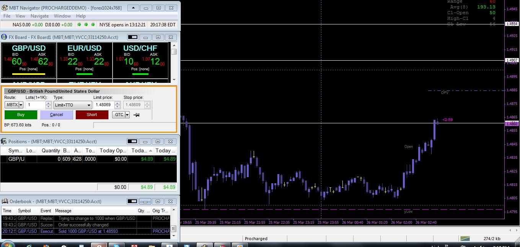Image resolution: width=520 pixels, height=247 pixels.
Task: Raise Limit price with the up stepper
Action: pyautogui.click(x=117, y=103)
